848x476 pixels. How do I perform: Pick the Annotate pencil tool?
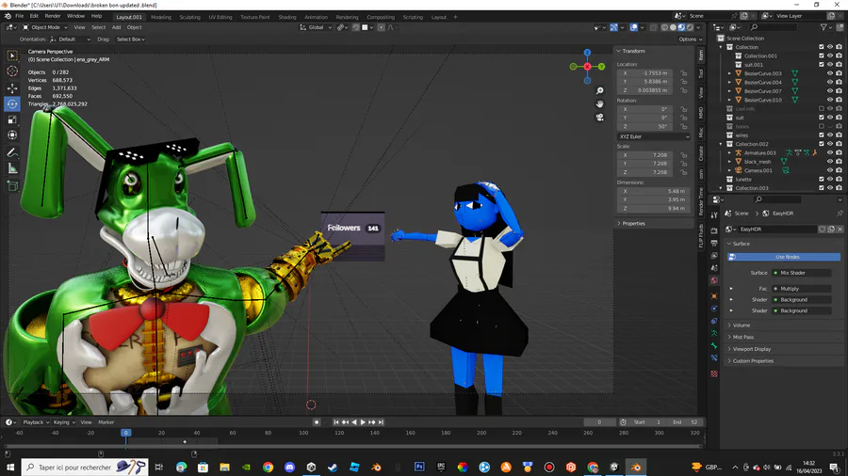(12, 152)
